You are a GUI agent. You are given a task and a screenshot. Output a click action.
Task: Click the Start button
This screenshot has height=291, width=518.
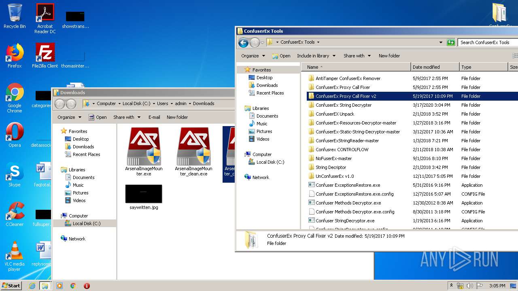(x=11, y=286)
